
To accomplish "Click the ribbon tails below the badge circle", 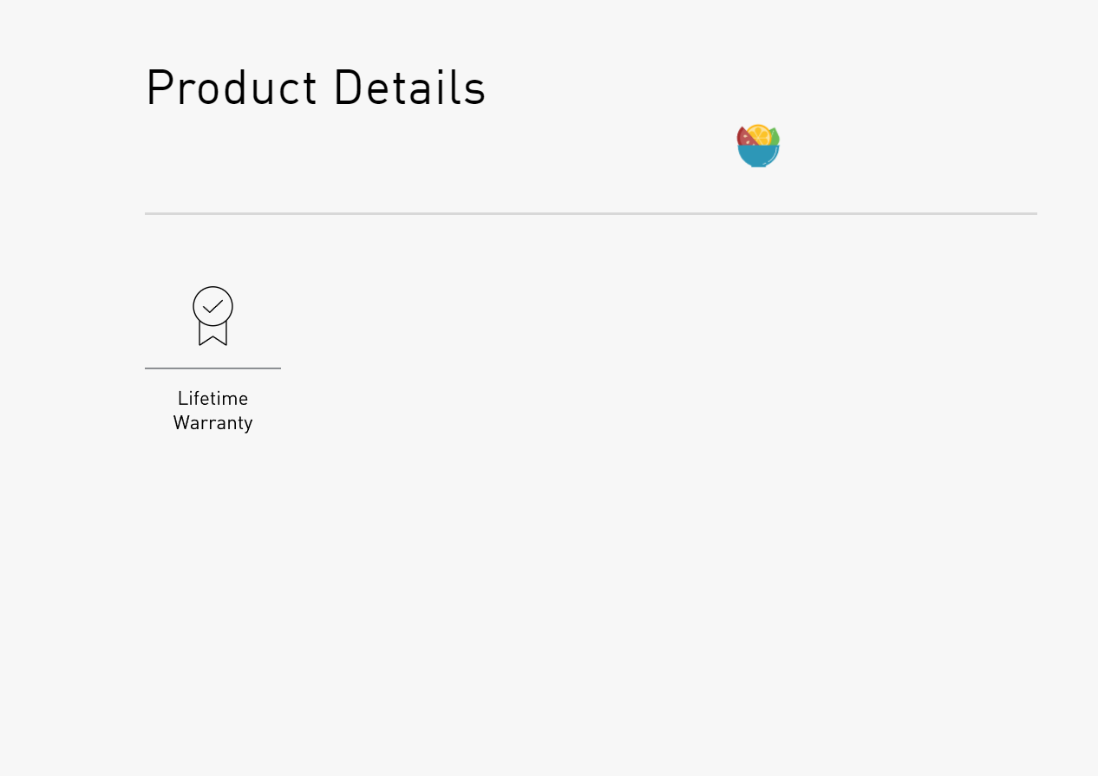I will tap(212, 336).
